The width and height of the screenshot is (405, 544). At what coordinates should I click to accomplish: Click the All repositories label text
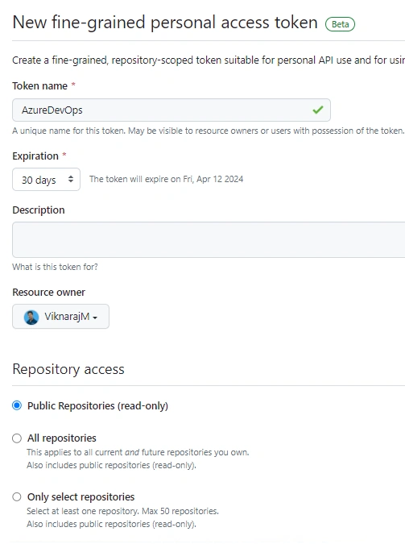[62, 438]
